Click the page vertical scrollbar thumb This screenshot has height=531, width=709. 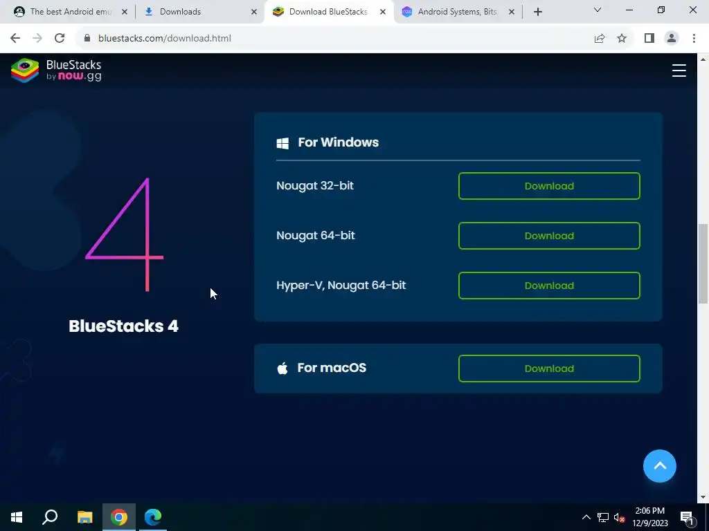point(703,263)
